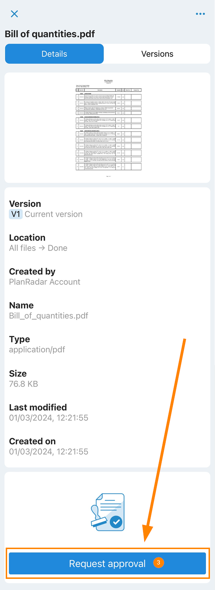Tap the Bill of quantities.pdf title
This screenshot has height=590, width=215.
pyautogui.click(x=50, y=34)
